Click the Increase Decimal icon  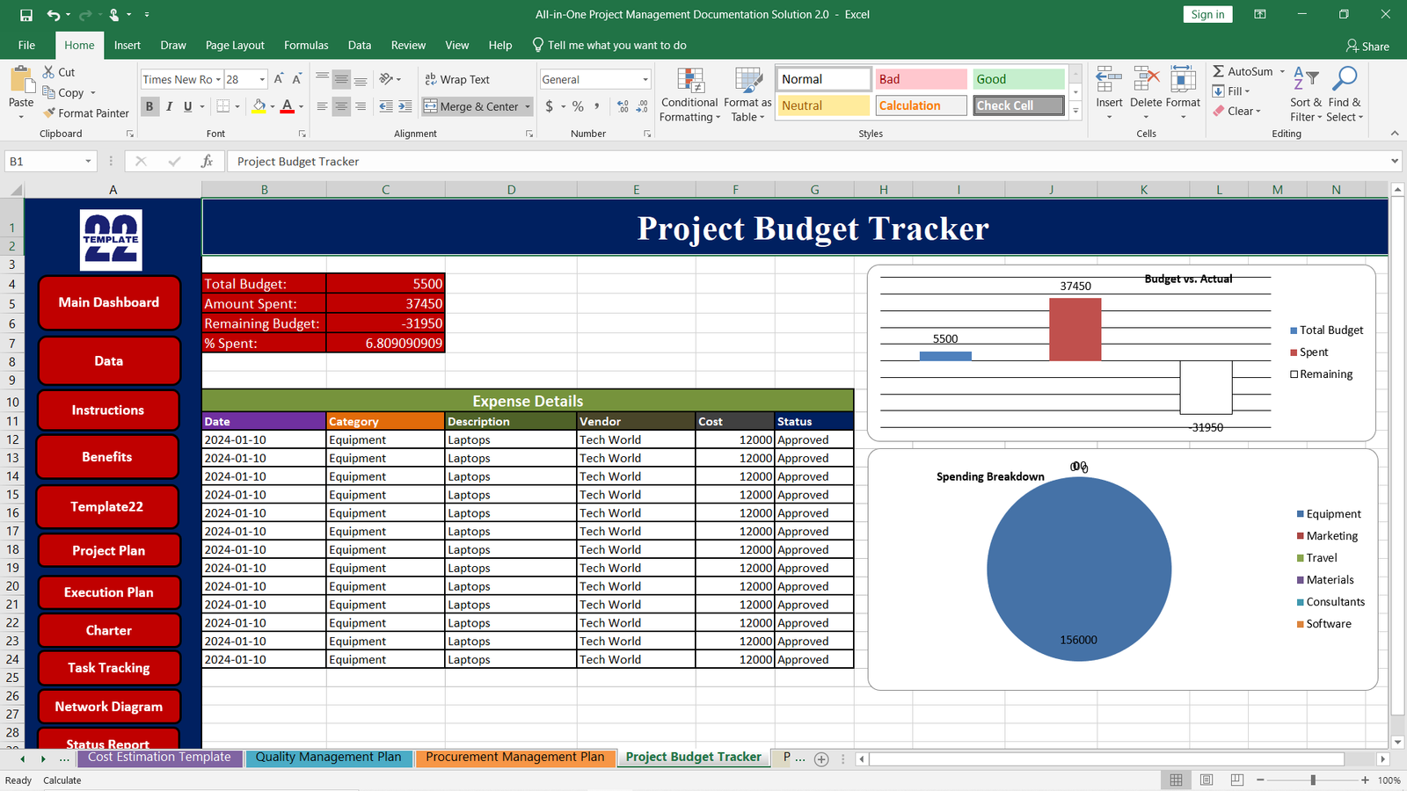(623, 106)
